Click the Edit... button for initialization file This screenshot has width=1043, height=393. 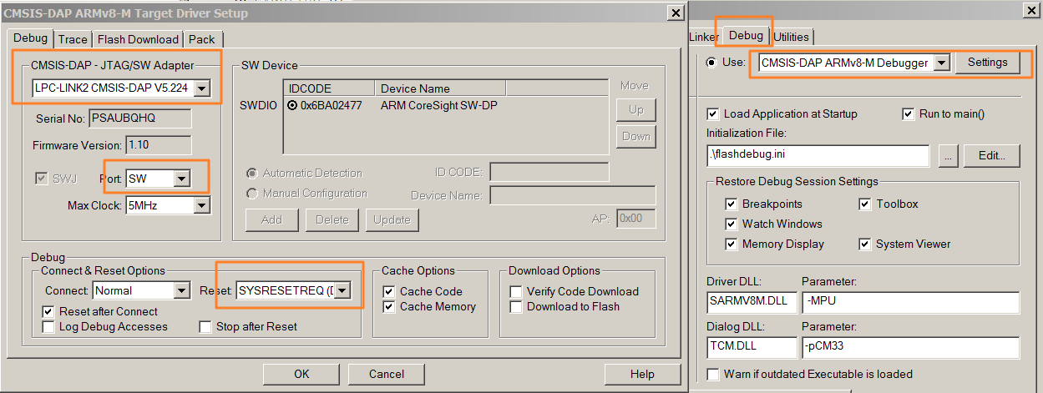tap(991, 155)
